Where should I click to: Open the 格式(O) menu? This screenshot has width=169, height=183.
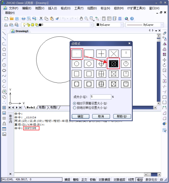tap(66, 9)
